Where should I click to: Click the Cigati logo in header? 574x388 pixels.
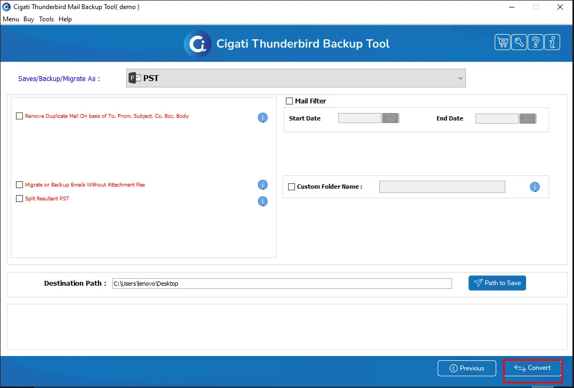pyautogui.click(x=198, y=44)
